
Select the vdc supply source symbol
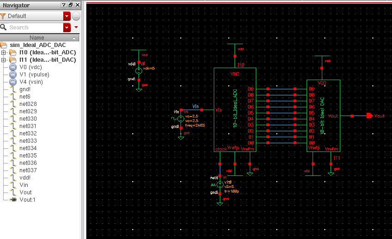coord(139,71)
